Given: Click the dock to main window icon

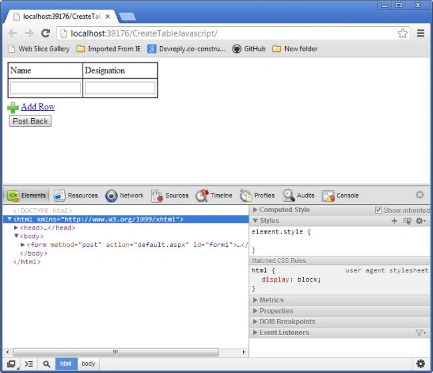Looking at the screenshot, I should (x=12, y=364).
